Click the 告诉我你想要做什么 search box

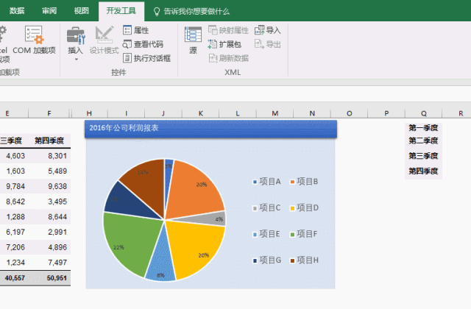[196, 12]
